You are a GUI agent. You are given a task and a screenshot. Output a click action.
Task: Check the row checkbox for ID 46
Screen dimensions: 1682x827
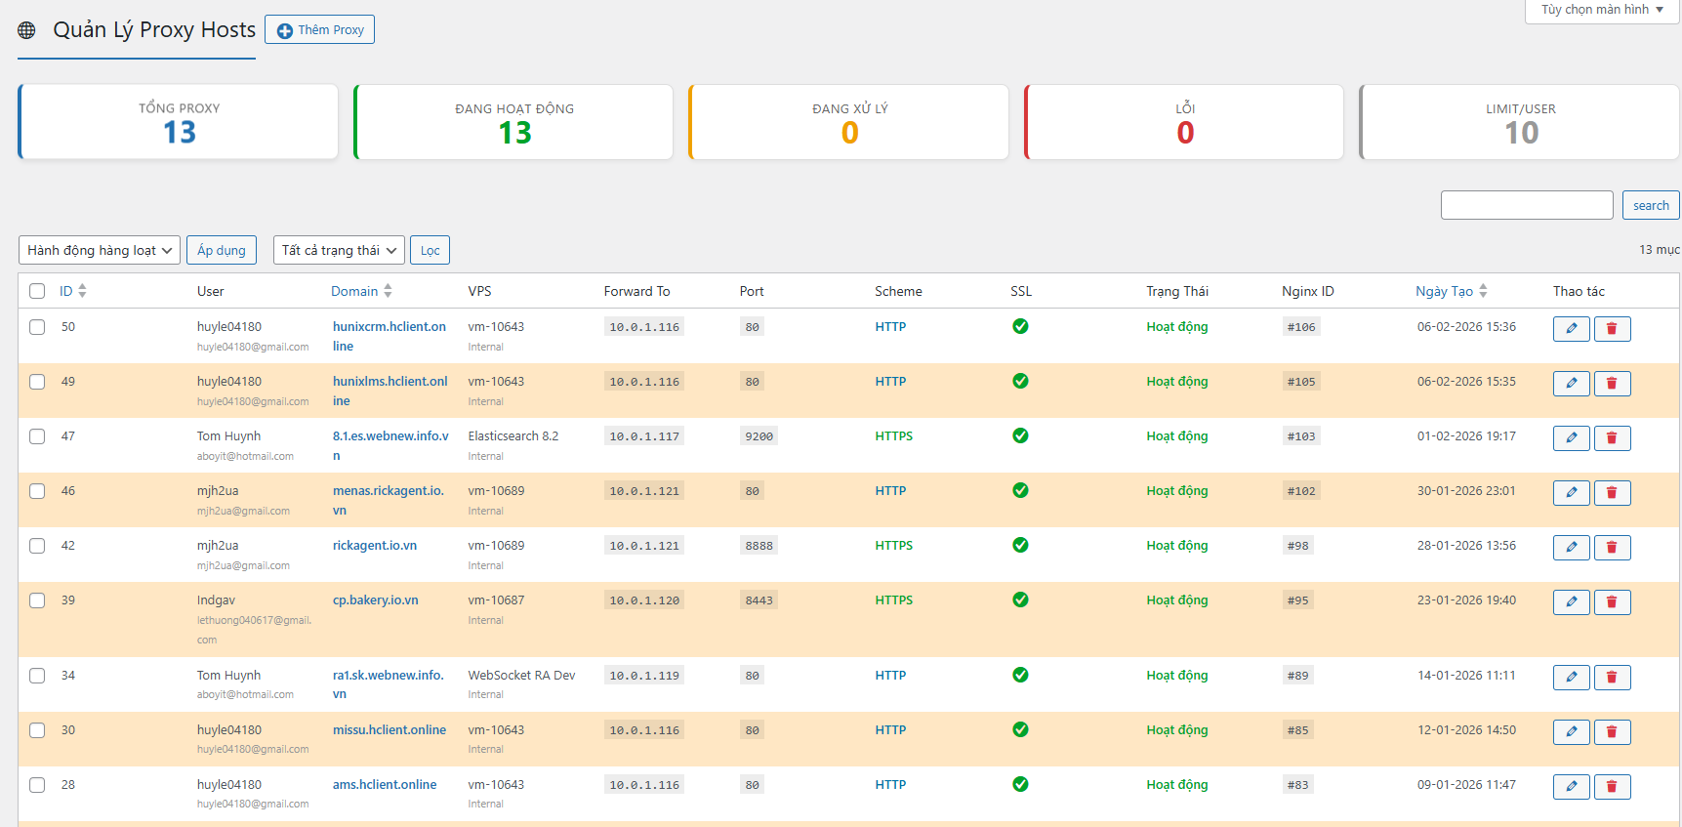pos(37,491)
